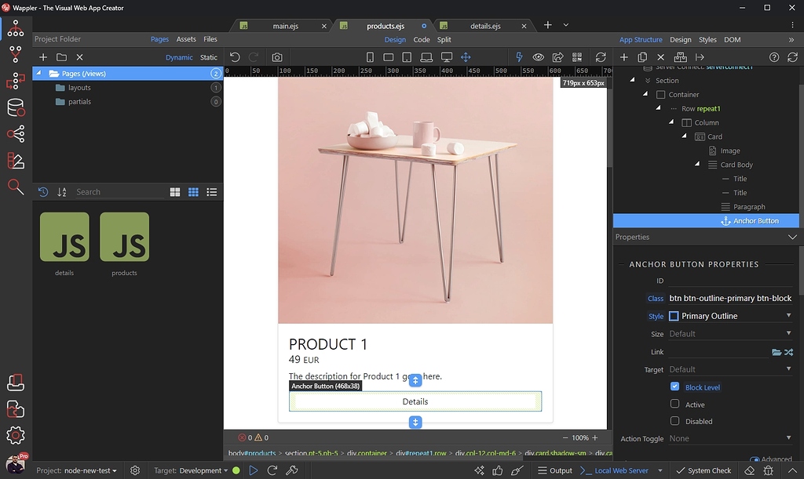Switch file view to list mode

211,192
